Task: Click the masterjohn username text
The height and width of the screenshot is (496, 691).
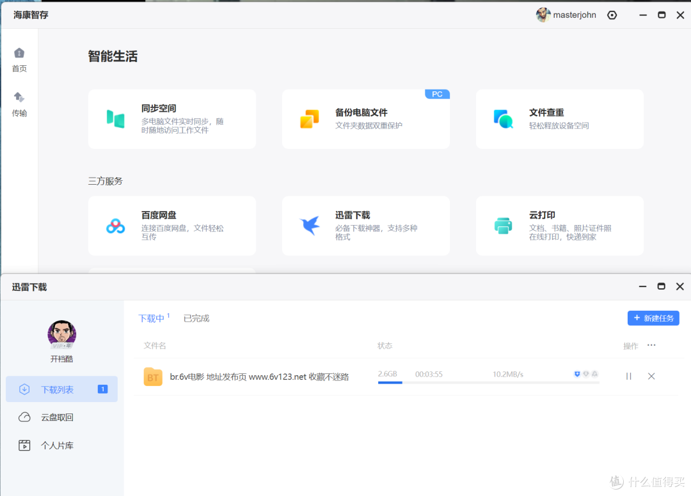Action: click(575, 15)
